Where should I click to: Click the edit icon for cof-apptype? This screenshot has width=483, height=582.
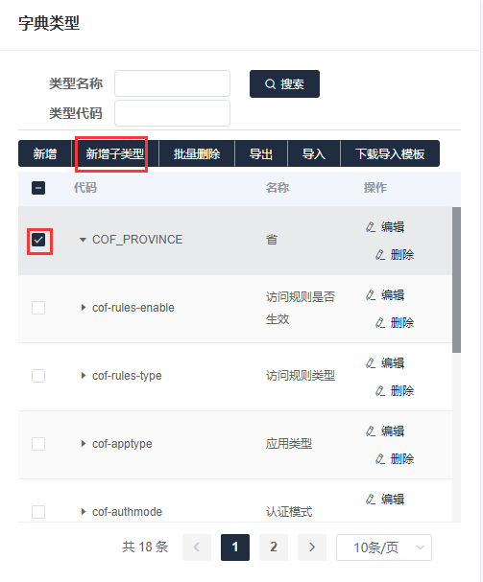click(x=371, y=431)
